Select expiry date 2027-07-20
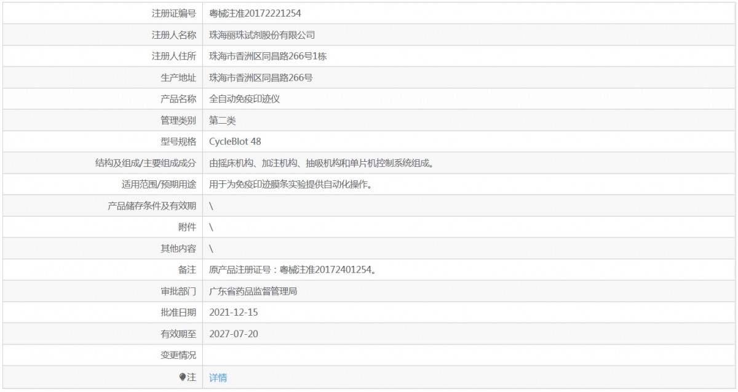Viewport: 738px width, 392px height. (x=234, y=334)
